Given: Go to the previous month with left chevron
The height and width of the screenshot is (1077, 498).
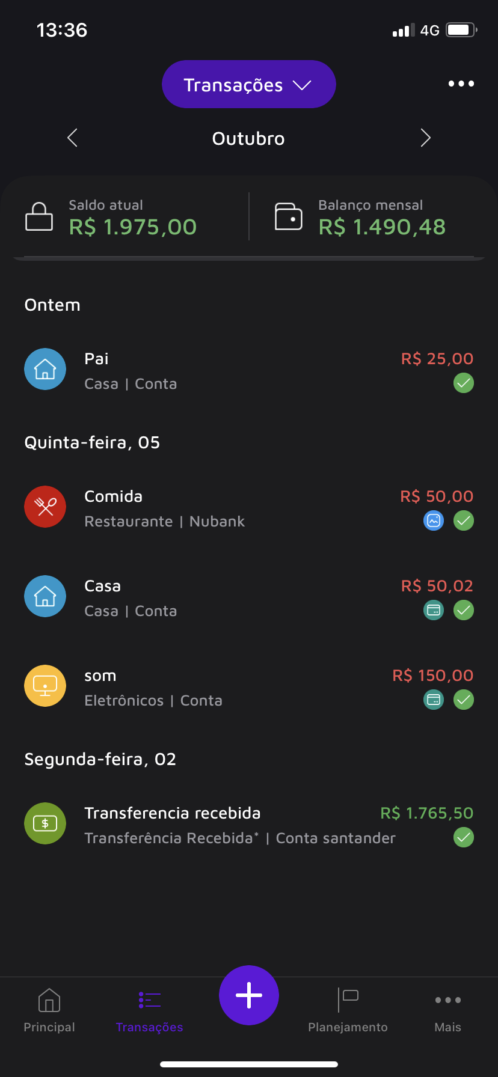Looking at the screenshot, I should pyautogui.click(x=73, y=138).
